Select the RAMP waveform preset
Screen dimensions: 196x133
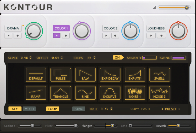click(36, 93)
